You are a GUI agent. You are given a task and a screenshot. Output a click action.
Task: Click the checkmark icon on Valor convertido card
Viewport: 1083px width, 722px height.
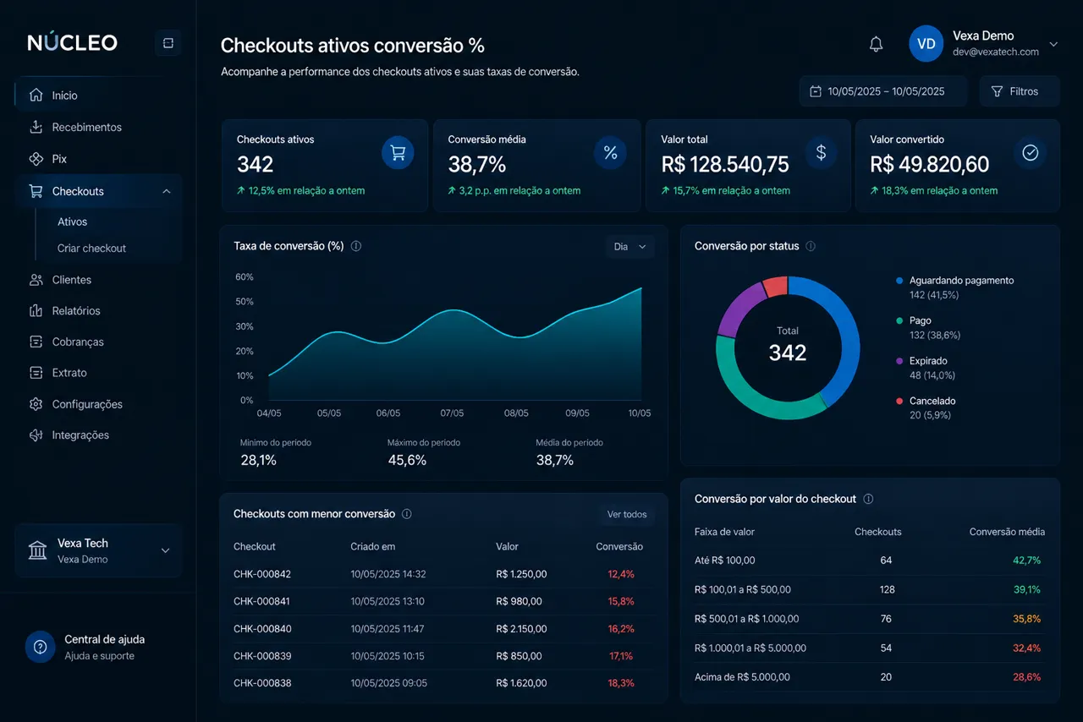1031,153
